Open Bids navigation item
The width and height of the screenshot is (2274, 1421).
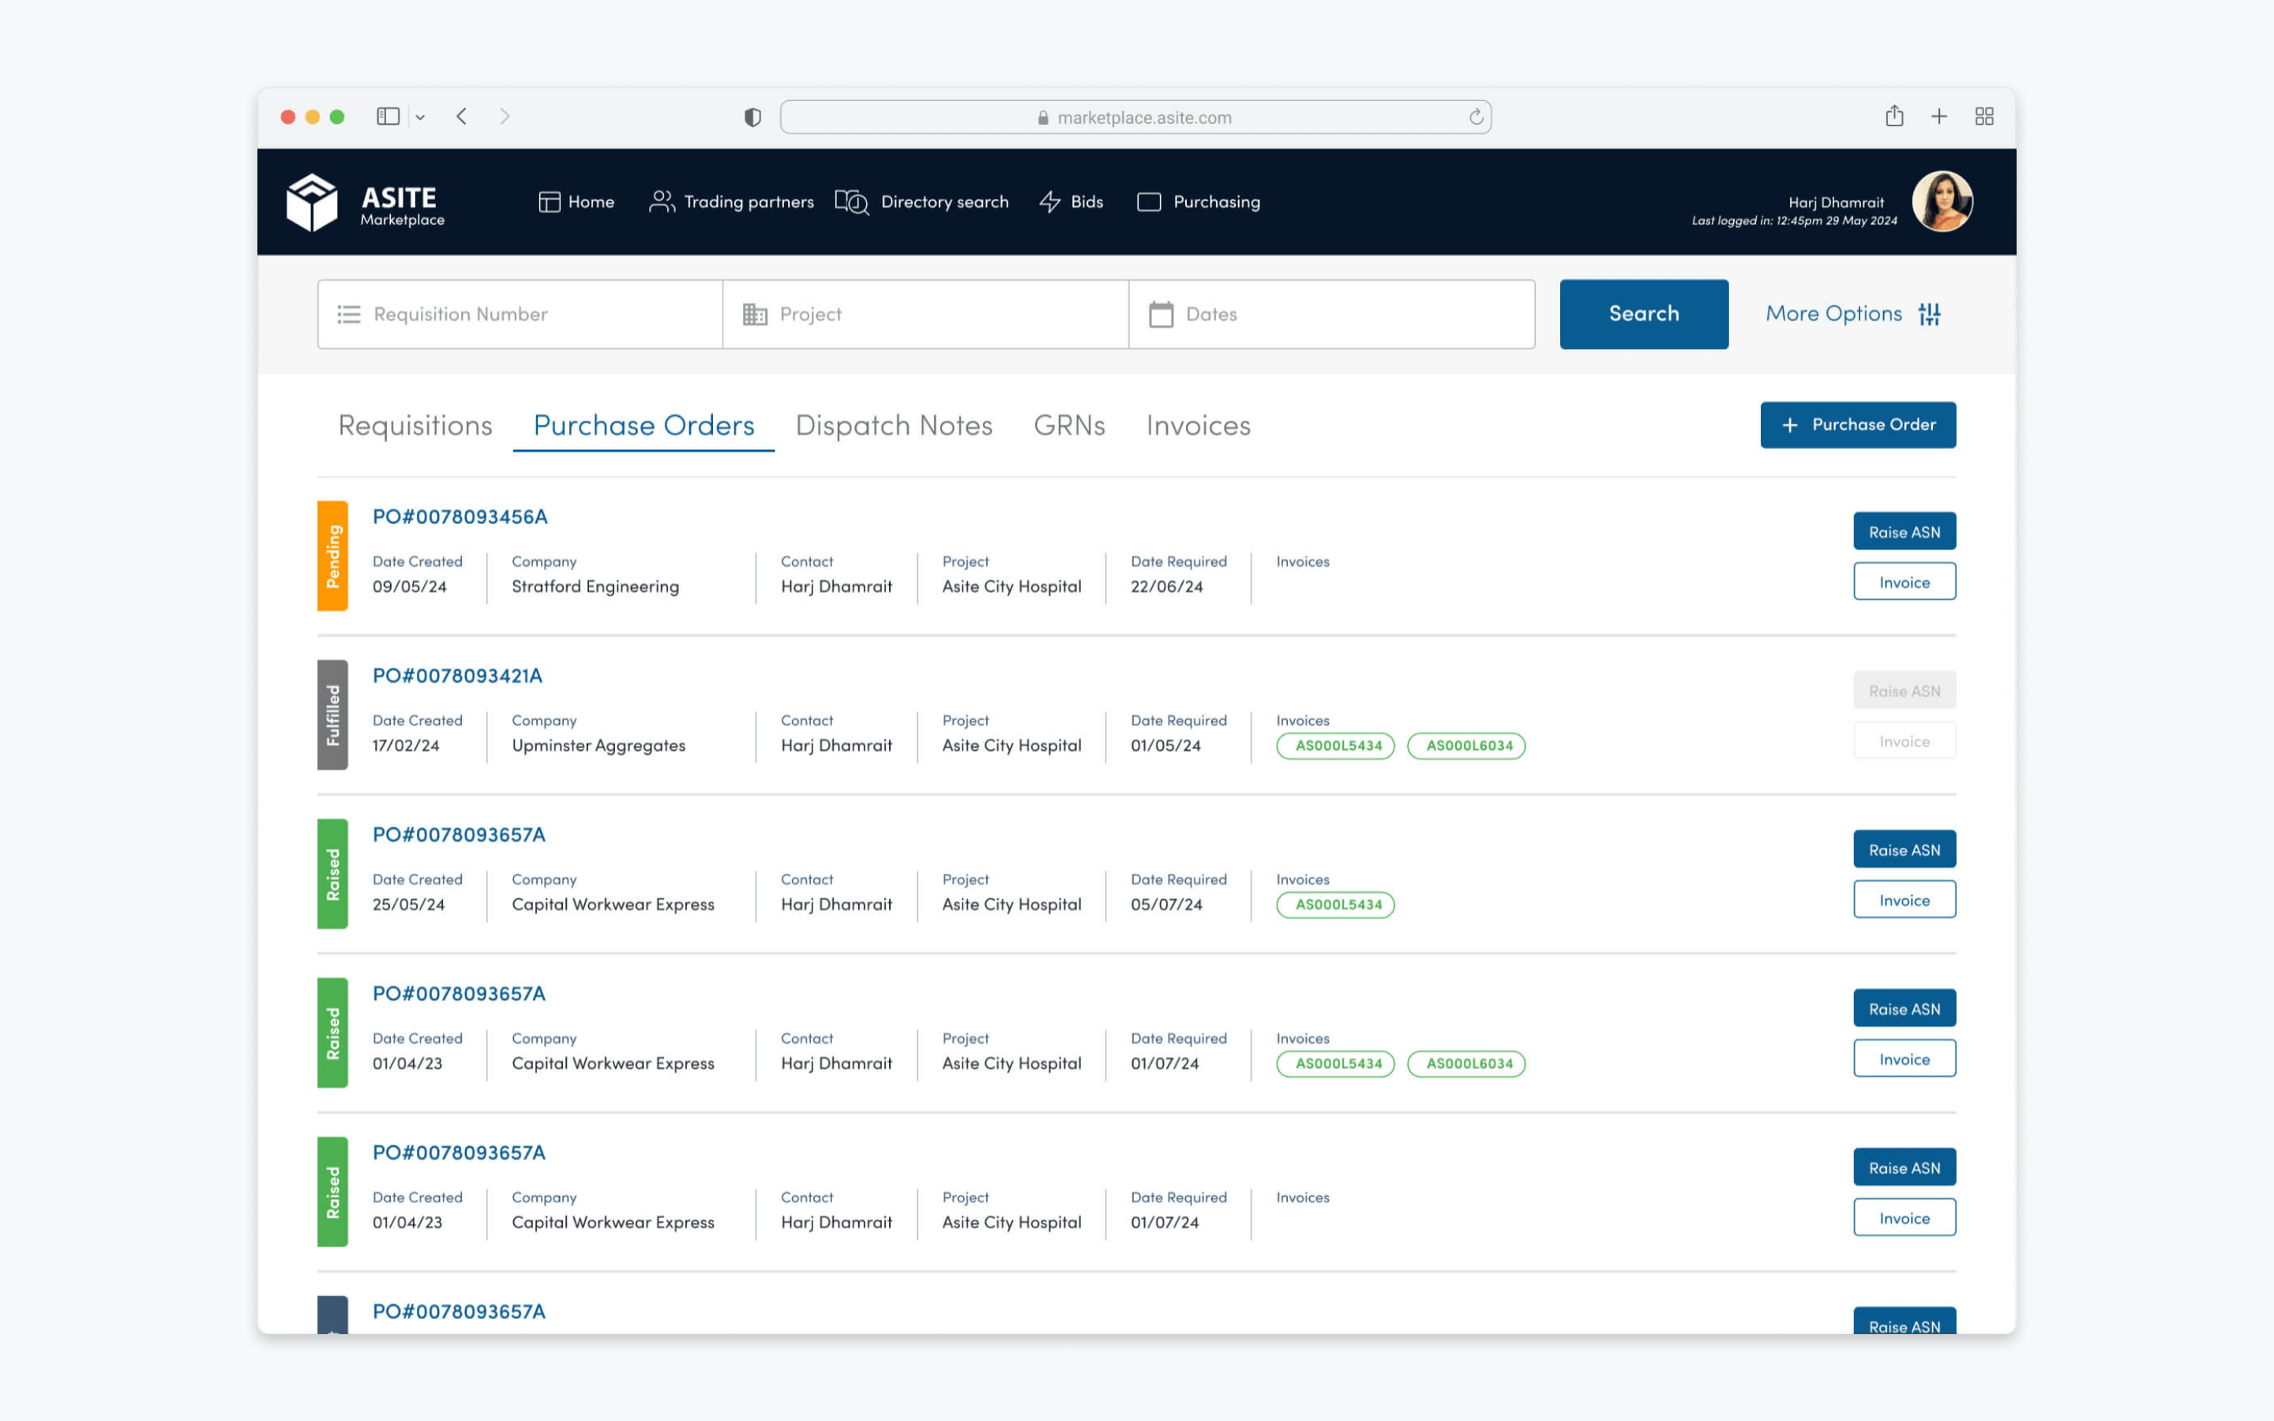click(1071, 202)
